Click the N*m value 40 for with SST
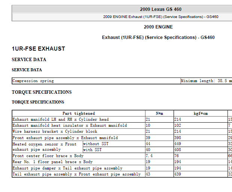 [148, 150]
